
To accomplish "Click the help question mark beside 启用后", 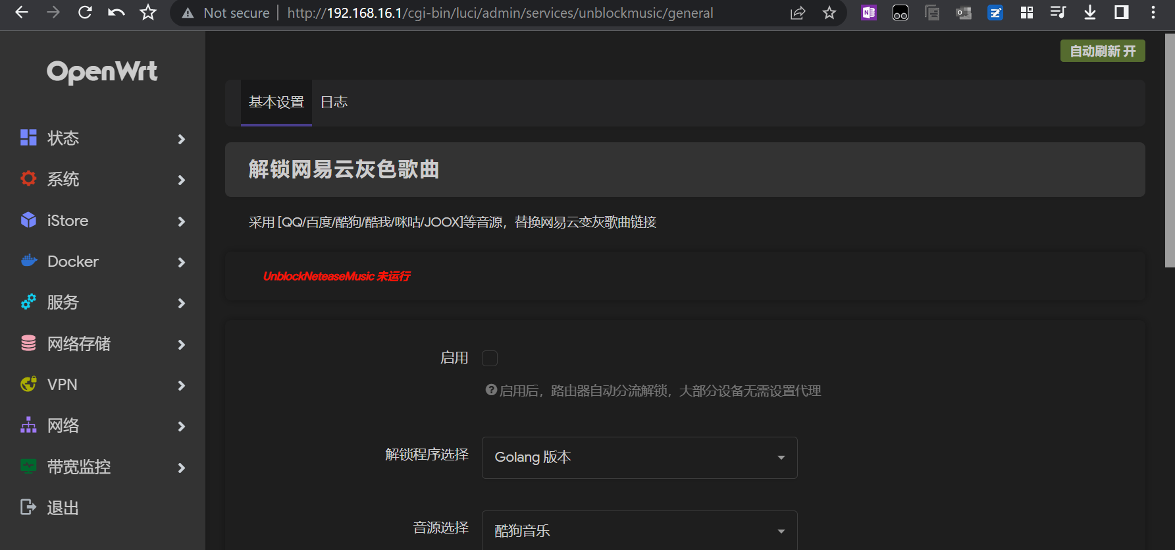I will (491, 390).
